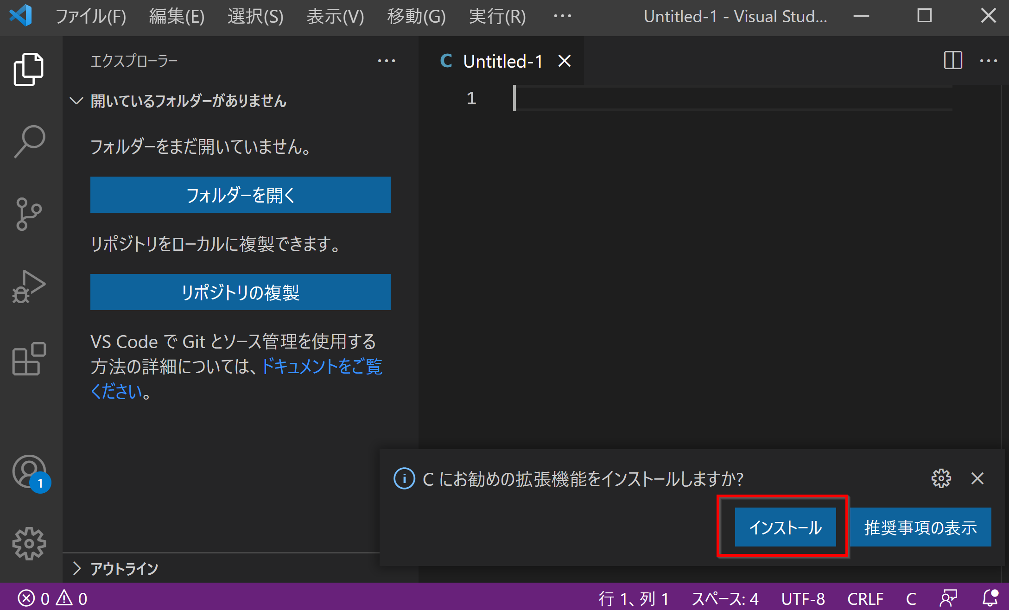The height and width of the screenshot is (610, 1009).
Task: Open notification settings gear
Action: pos(941,478)
